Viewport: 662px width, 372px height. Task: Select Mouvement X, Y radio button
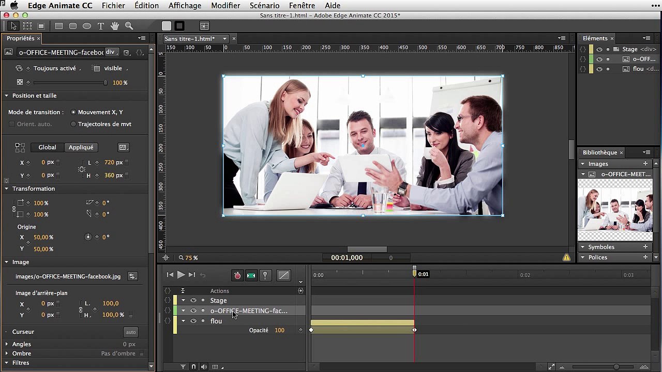pyautogui.click(x=73, y=112)
